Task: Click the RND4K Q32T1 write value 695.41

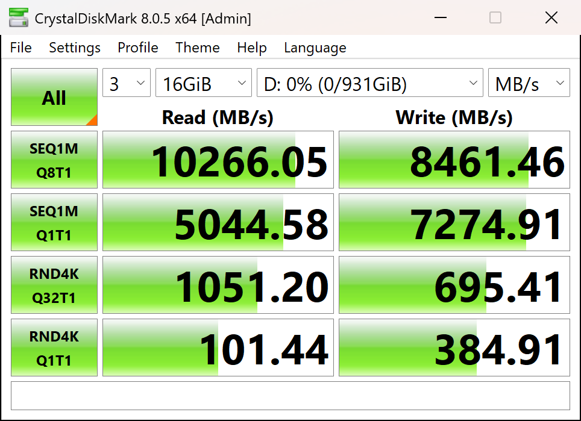Action: click(454, 285)
